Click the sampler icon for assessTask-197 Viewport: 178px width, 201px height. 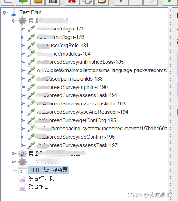[x=31, y=145]
